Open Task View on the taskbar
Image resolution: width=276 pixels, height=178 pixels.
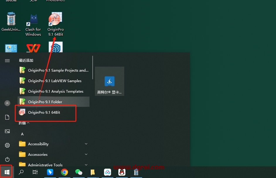pos(35,172)
